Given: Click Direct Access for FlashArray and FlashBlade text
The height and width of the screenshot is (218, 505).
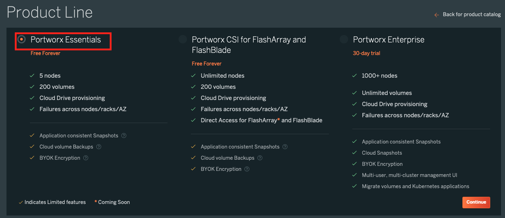Looking at the screenshot, I should tap(261, 120).
